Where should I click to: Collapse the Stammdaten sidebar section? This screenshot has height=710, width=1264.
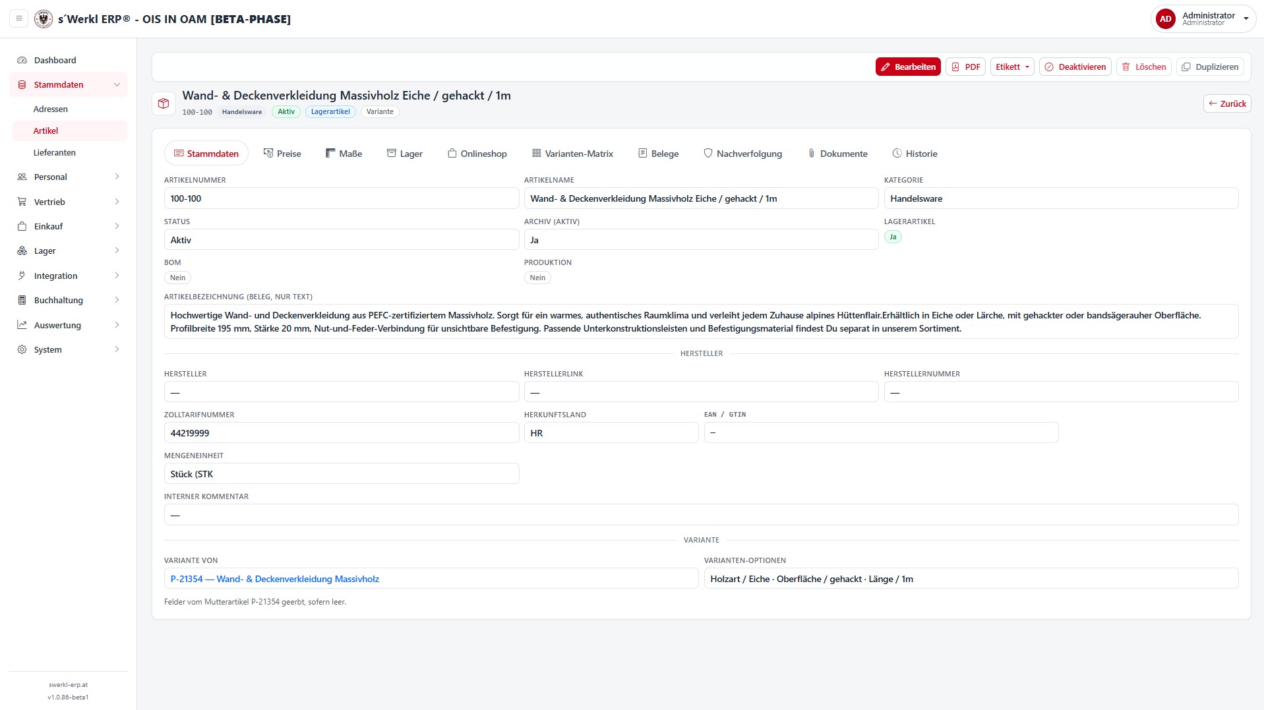(x=68, y=84)
